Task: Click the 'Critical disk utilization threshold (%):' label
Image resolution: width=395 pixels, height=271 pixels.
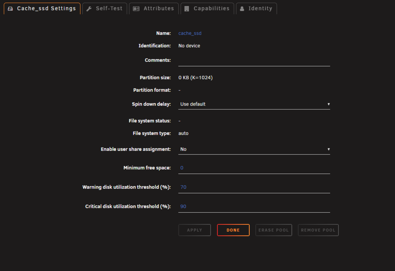Action: pos(128,207)
